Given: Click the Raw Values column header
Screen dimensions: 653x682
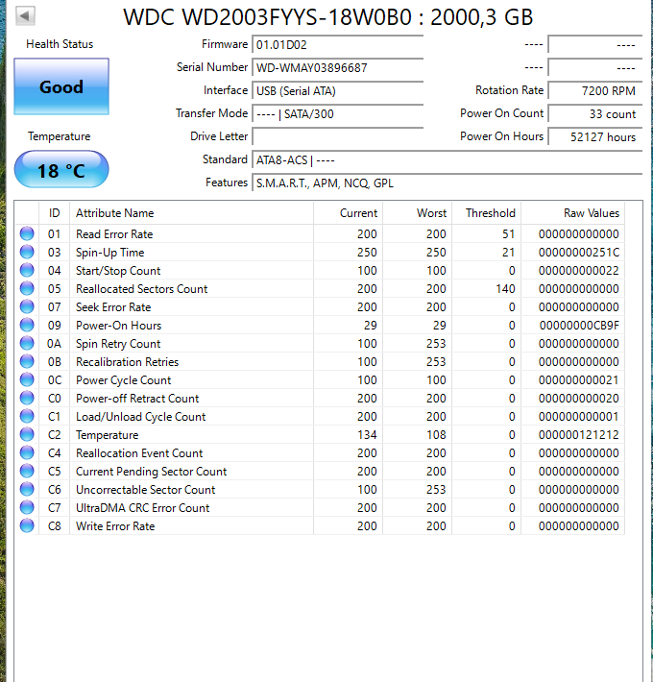Looking at the screenshot, I should tap(573, 213).
